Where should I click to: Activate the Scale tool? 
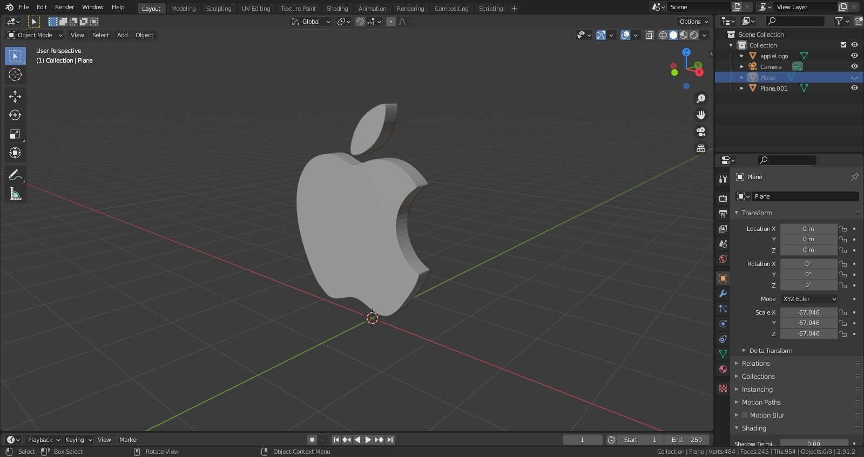(15, 134)
